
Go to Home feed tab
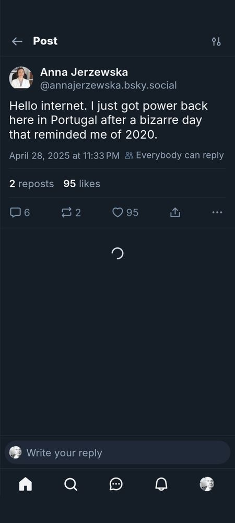[x=26, y=484]
